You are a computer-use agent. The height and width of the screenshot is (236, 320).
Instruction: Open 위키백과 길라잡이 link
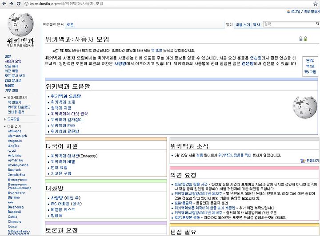point(67,120)
